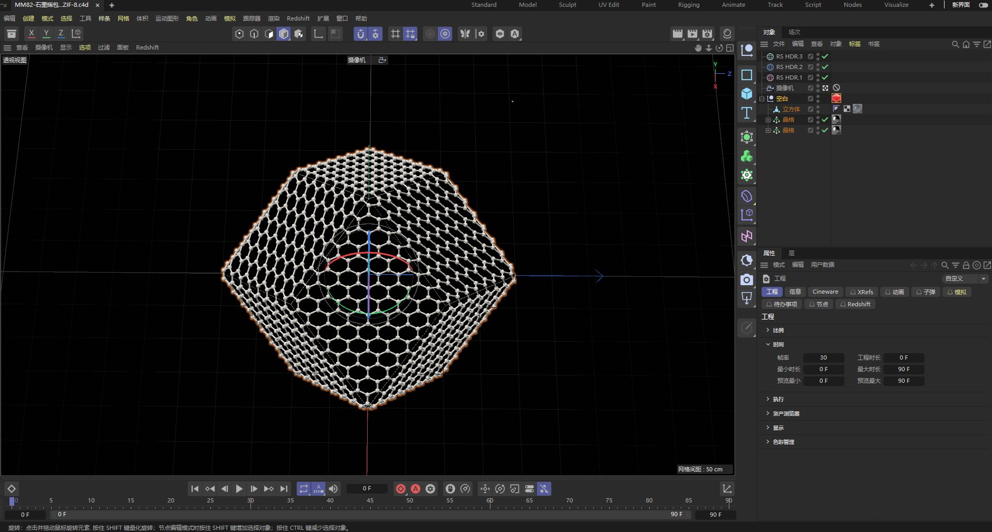Click the camera object icon in side palette
The height and width of the screenshot is (532, 992).
coord(747,279)
